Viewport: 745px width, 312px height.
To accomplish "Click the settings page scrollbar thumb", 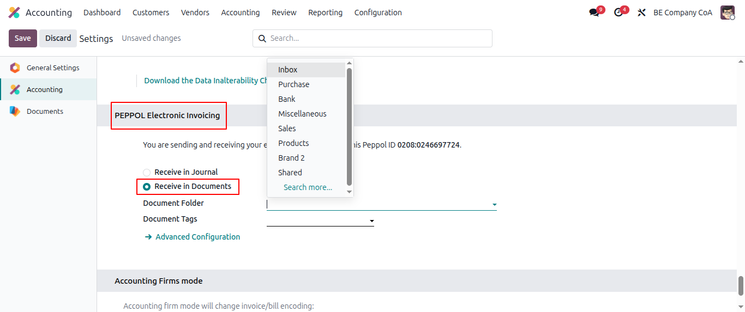I will point(741,286).
